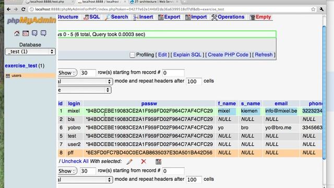Open the Import tab
The height and width of the screenshot is (188, 334).
pos(196,17)
